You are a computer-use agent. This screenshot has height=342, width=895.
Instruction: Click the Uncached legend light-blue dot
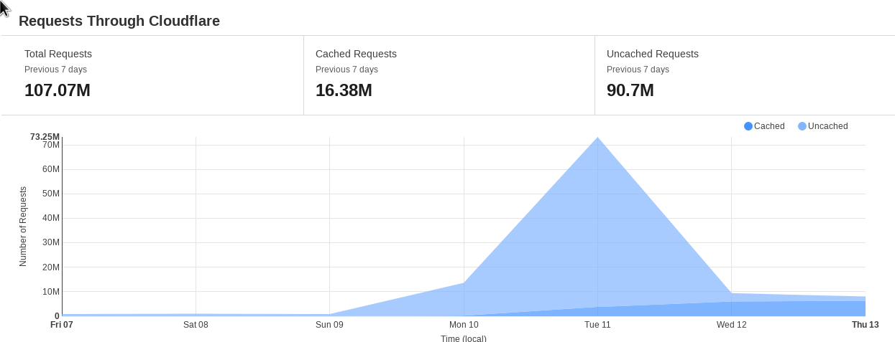802,126
